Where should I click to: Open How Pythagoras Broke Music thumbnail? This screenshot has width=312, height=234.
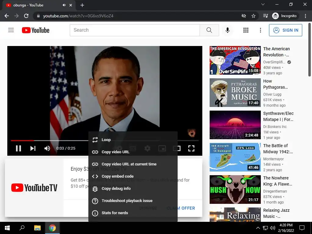pos(235,93)
